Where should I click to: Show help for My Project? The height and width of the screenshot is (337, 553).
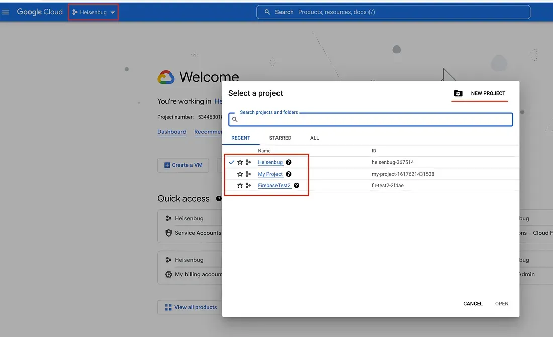point(289,174)
